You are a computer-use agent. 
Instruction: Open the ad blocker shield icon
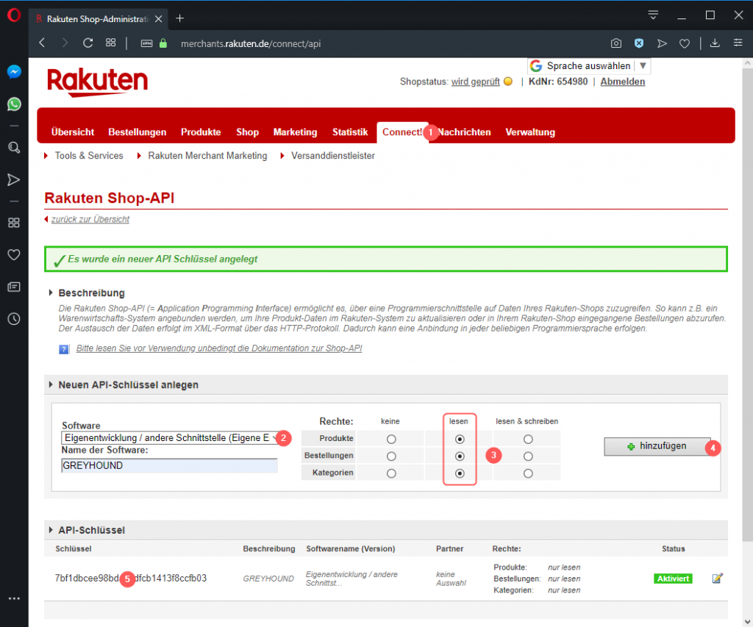[x=639, y=43]
